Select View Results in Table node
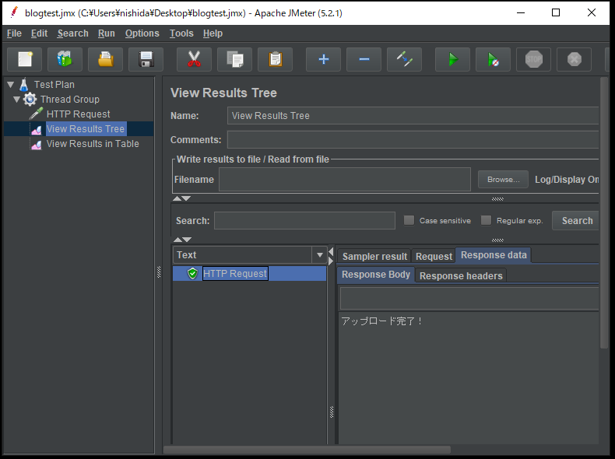615x459 pixels. pyautogui.click(x=93, y=144)
